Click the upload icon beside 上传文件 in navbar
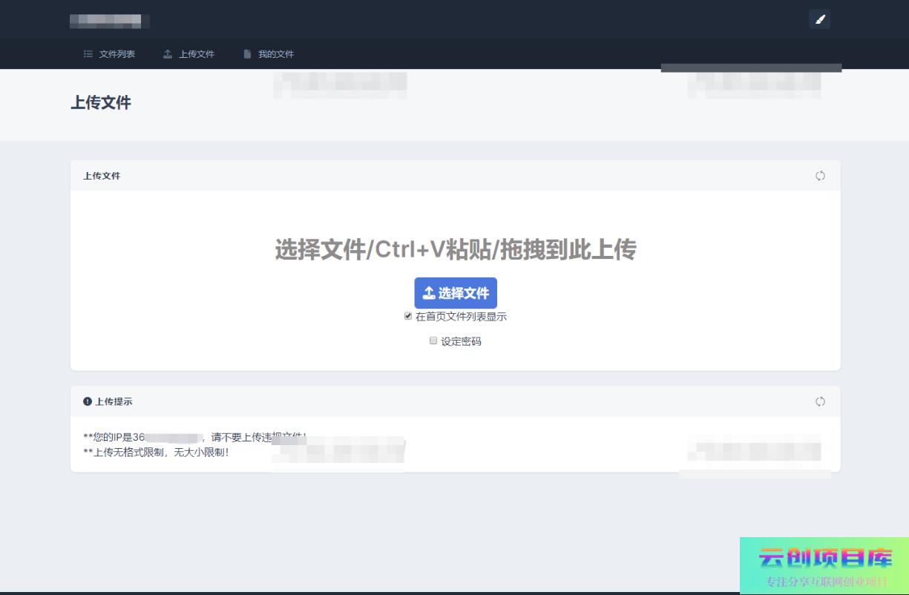The height and width of the screenshot is (595, 909). coord(168,54)
